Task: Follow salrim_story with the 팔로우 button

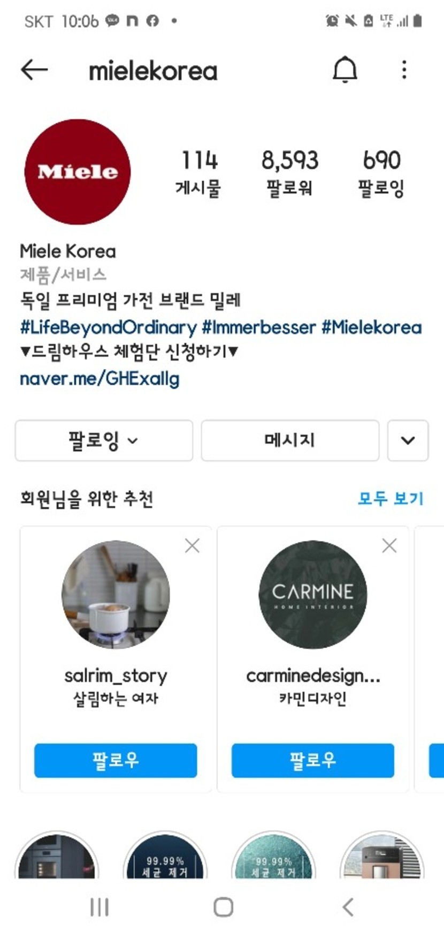Action: (116, 760)
